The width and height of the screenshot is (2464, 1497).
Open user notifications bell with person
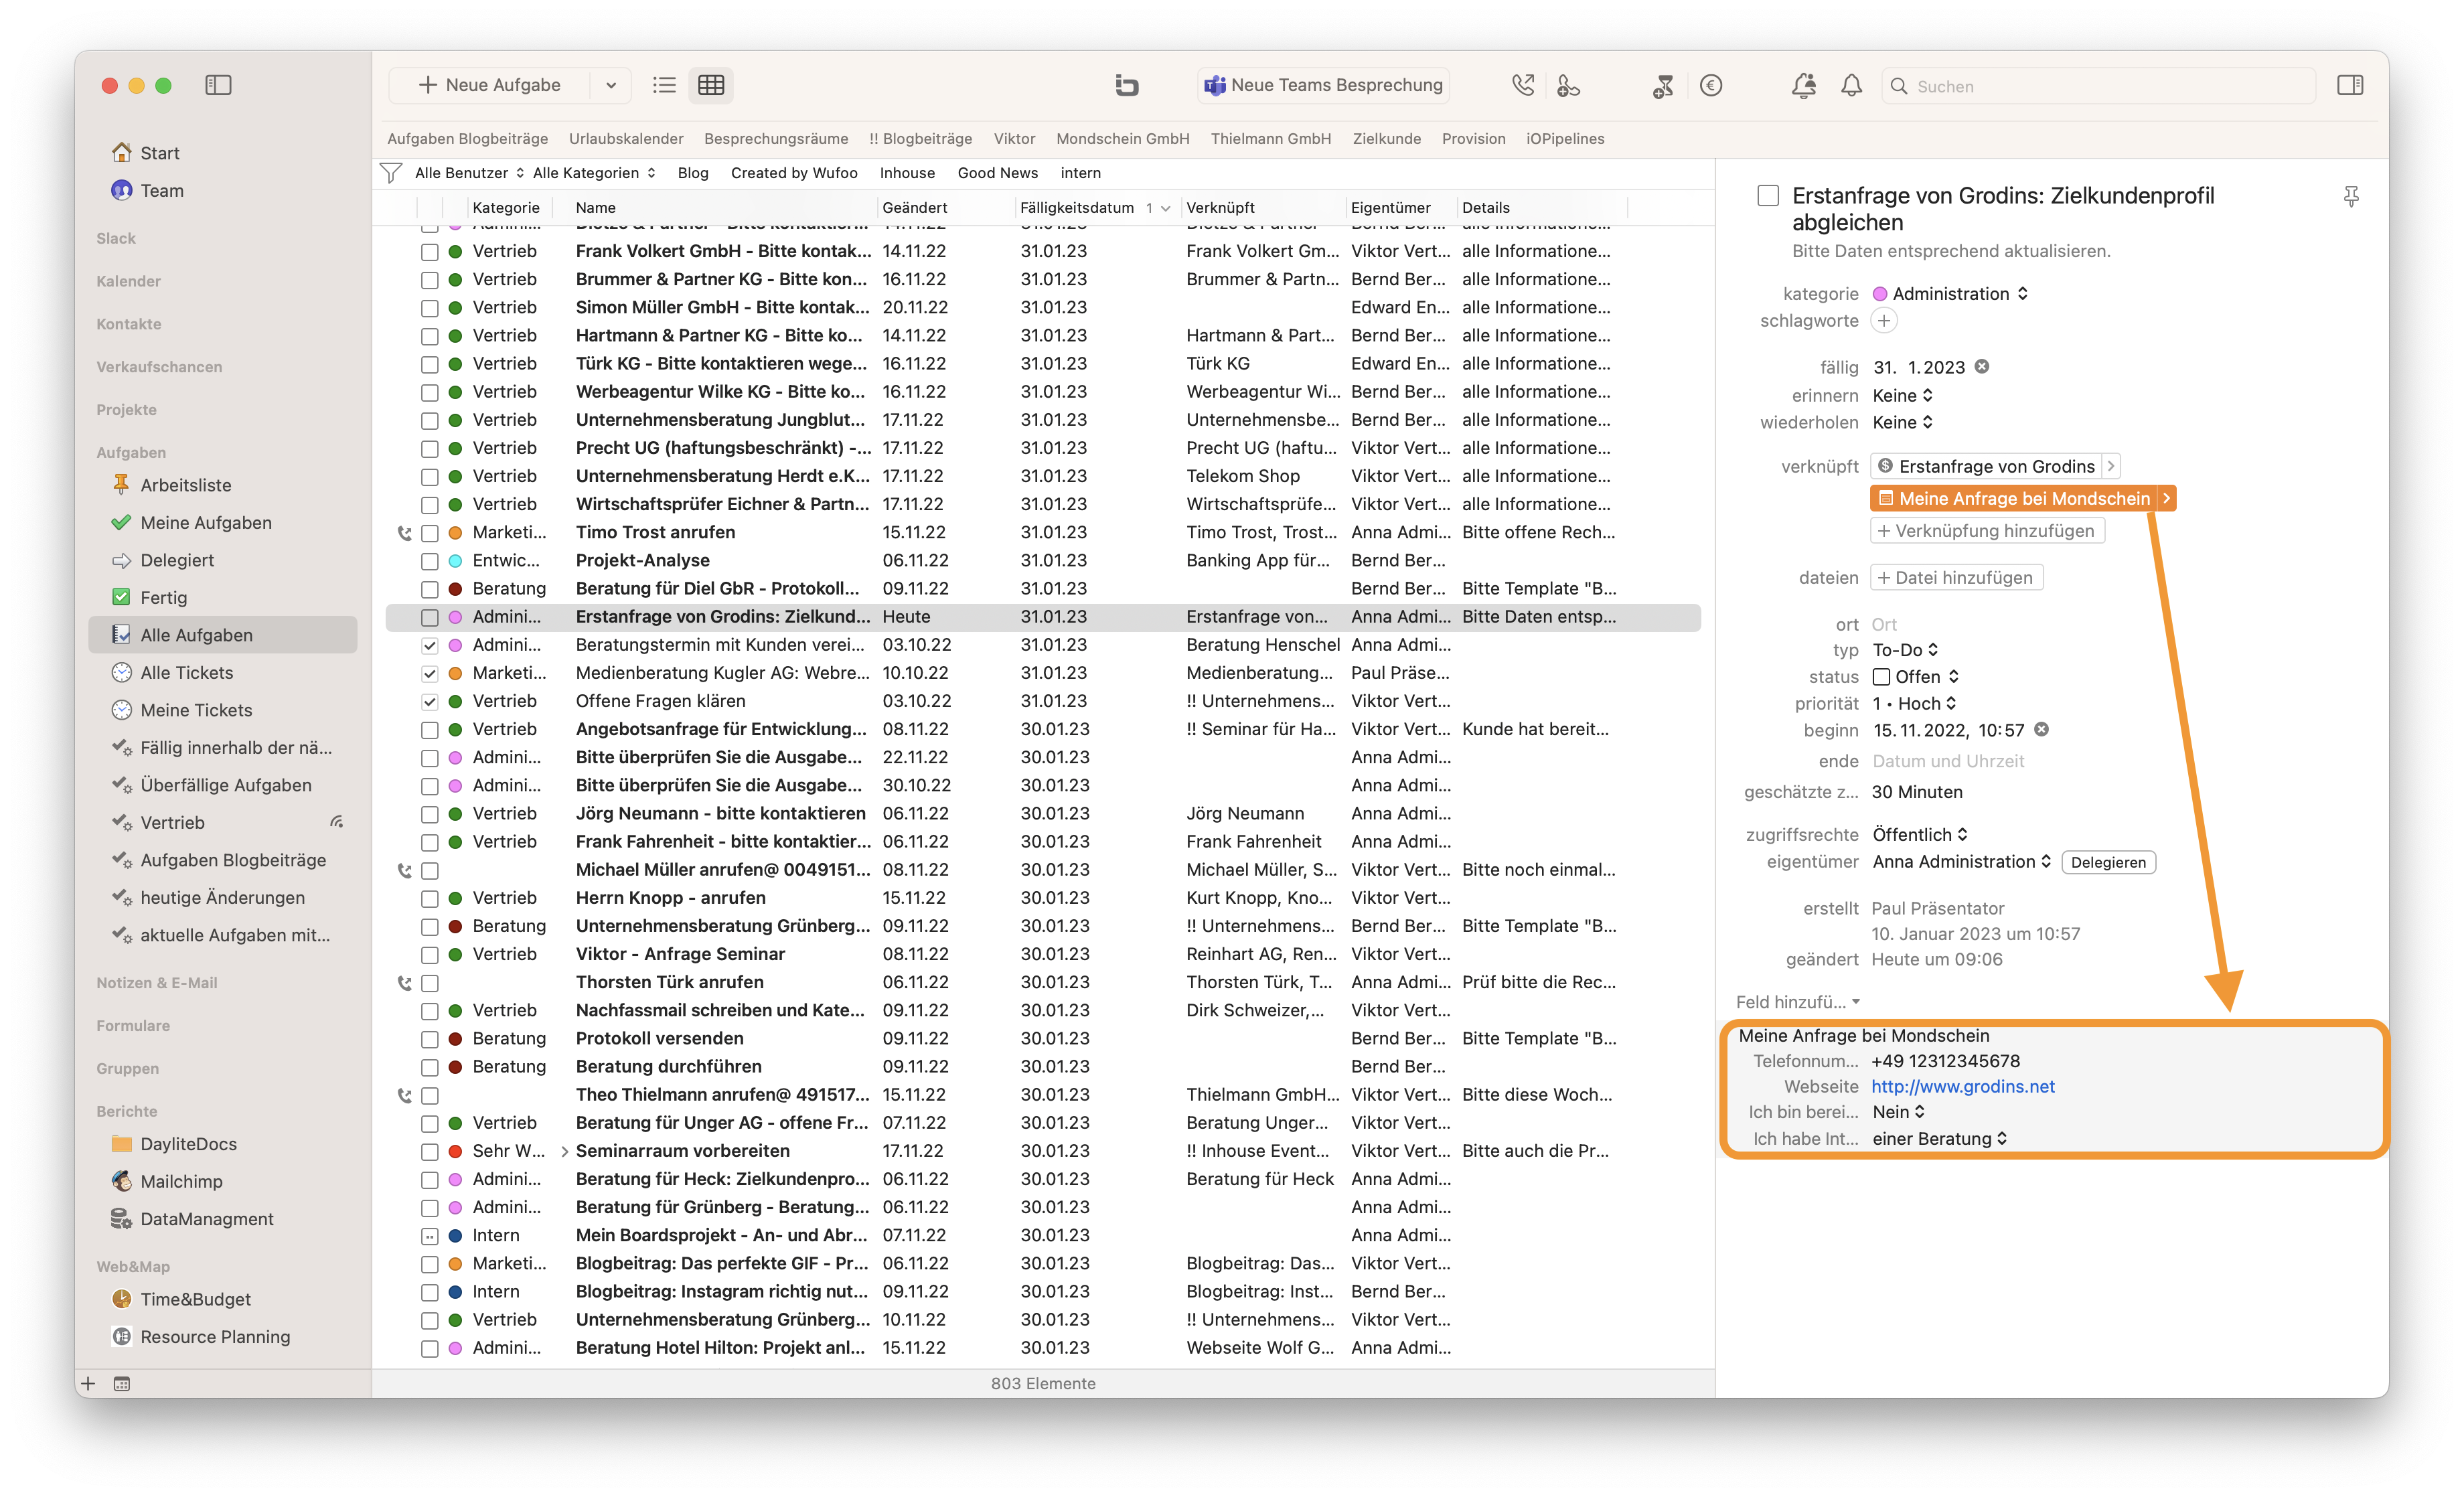click(x=1804, y=85)
